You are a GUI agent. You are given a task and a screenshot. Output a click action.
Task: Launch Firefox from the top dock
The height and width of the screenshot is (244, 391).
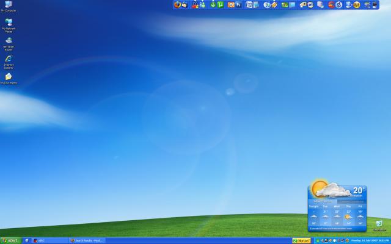(x=177, y=5)
